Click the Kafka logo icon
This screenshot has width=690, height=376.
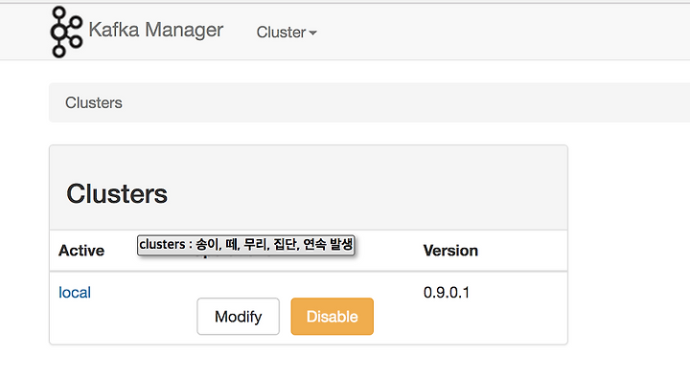point(66,32)
